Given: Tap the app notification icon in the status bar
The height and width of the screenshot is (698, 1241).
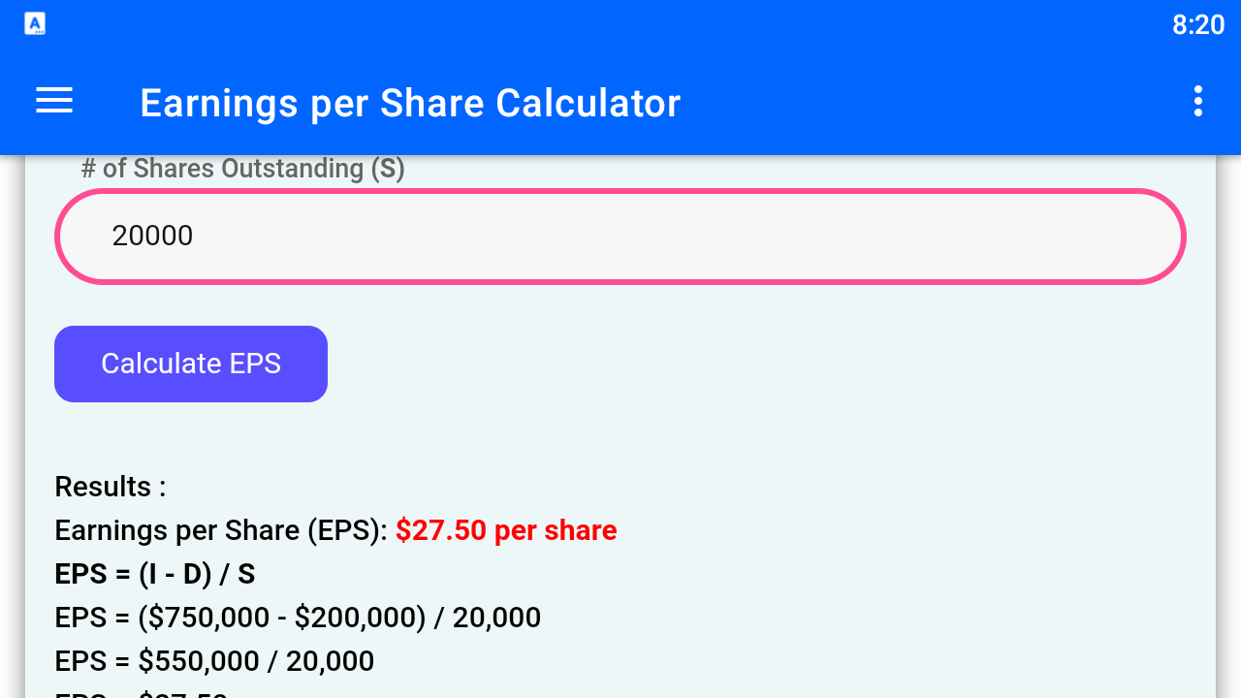Looking at the screenshot, I should 34,23.
